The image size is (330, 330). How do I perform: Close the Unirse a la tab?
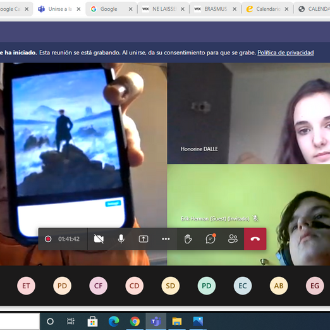[x=78, y=9]
